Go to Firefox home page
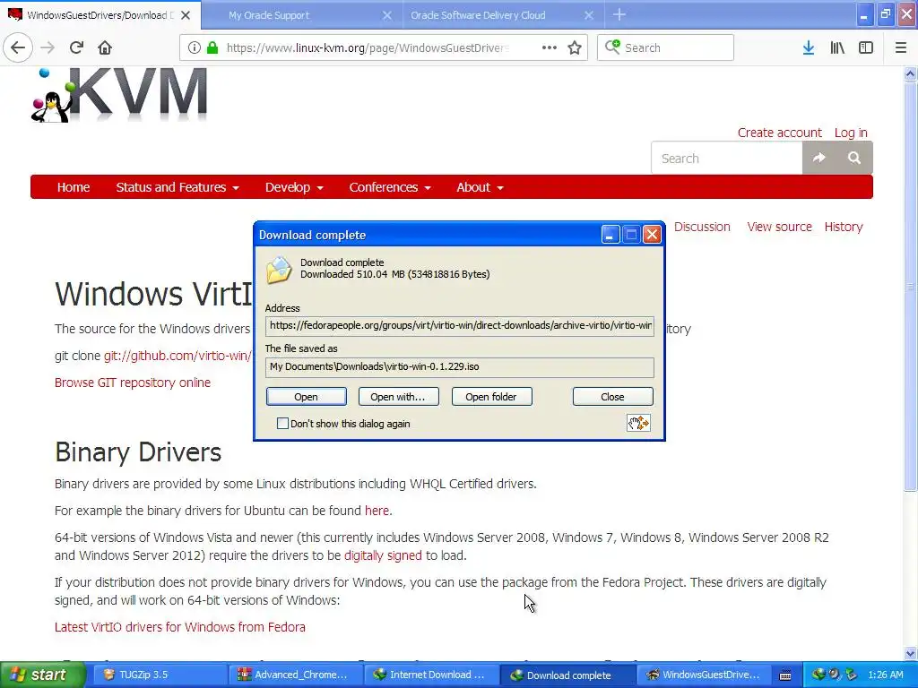Viewport: 918px width, 688px height. 105,47
